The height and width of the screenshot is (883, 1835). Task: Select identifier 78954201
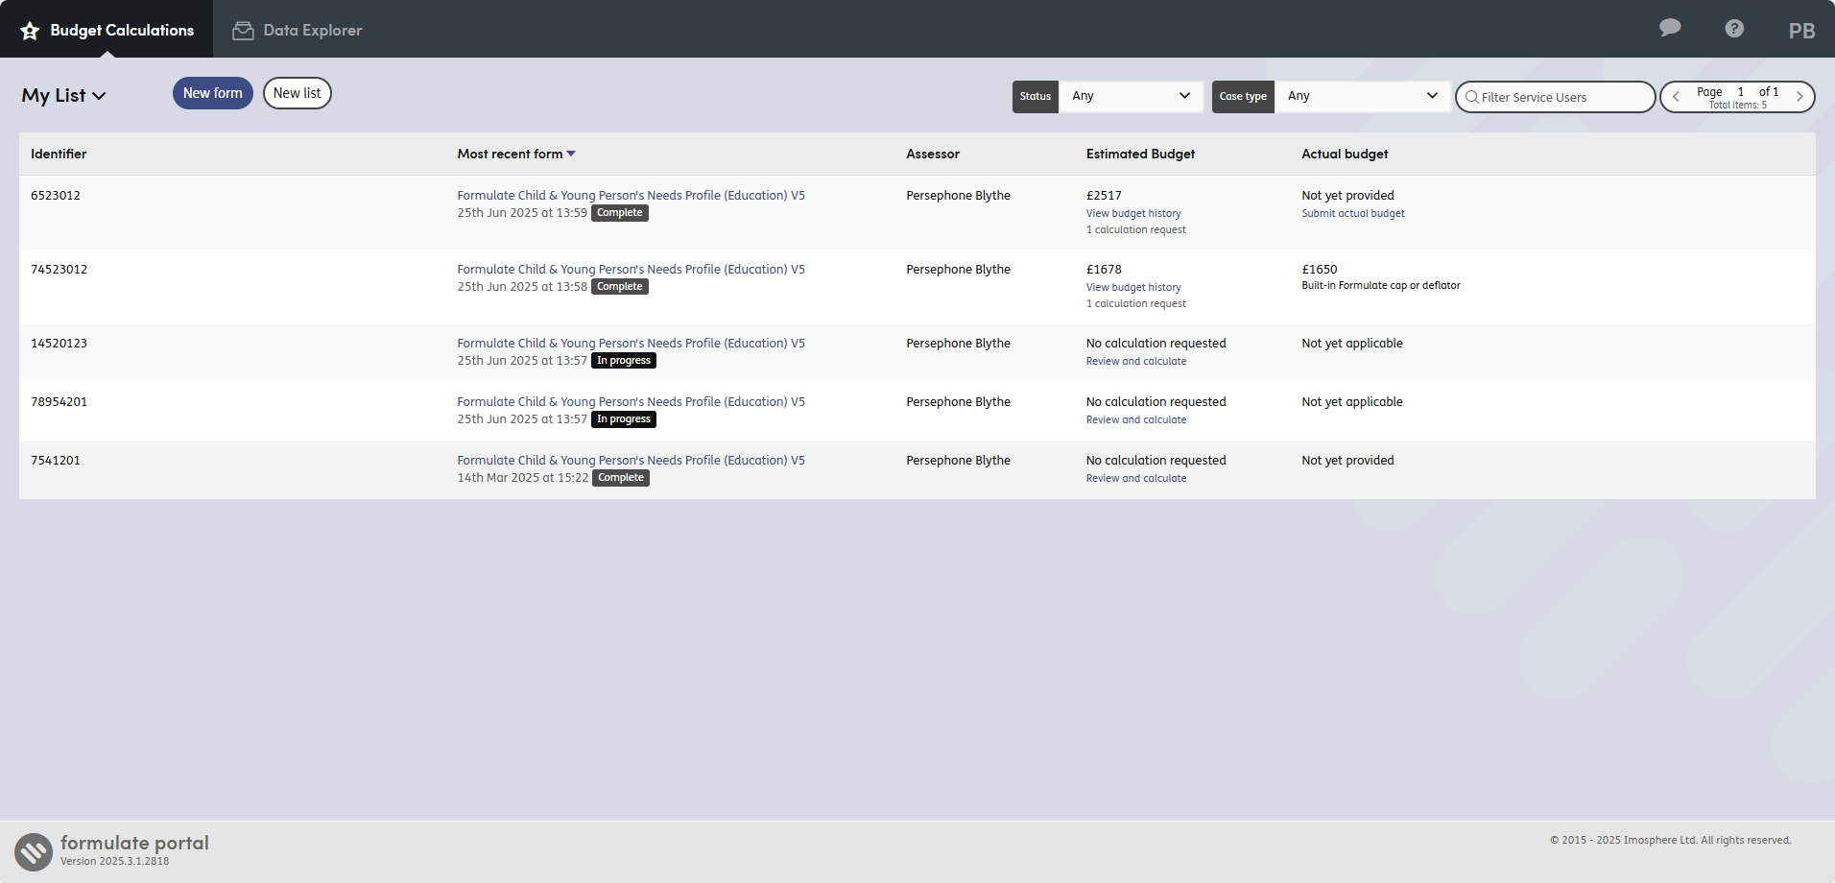point(59,401)
